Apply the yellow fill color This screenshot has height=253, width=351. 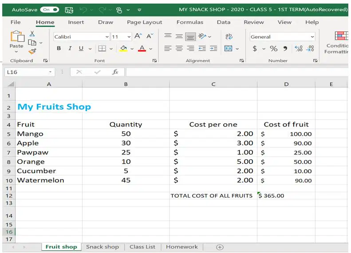(x=123, y=48)
